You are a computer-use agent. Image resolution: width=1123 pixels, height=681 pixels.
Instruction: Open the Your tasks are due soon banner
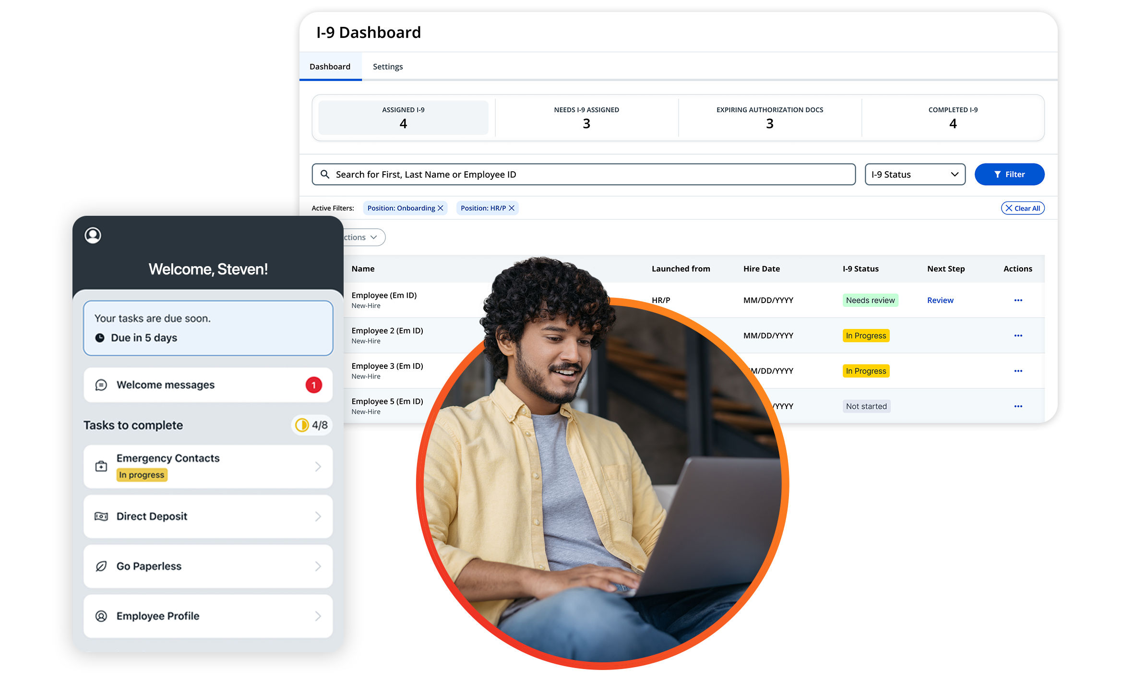point(208,328)
